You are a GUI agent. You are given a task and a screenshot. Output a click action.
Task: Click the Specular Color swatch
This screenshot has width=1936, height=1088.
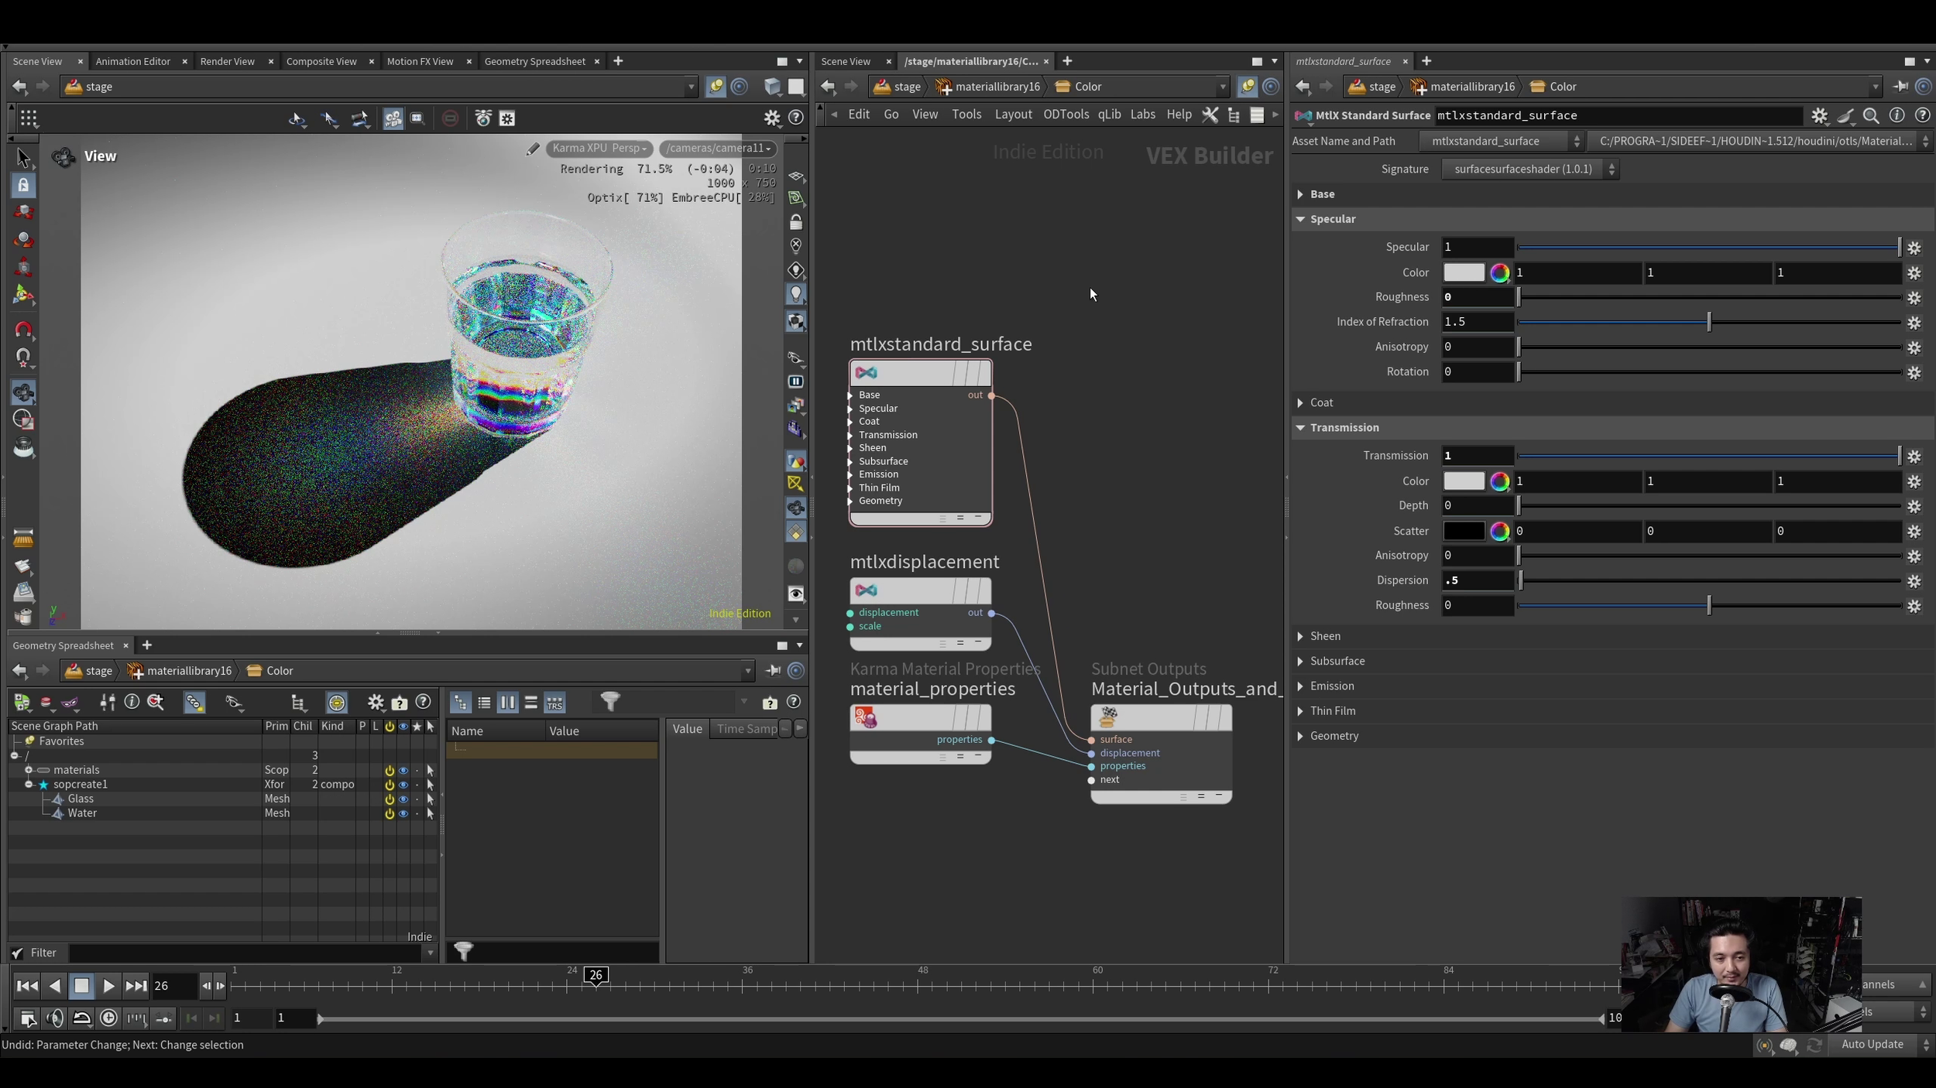pos(1464,272)
